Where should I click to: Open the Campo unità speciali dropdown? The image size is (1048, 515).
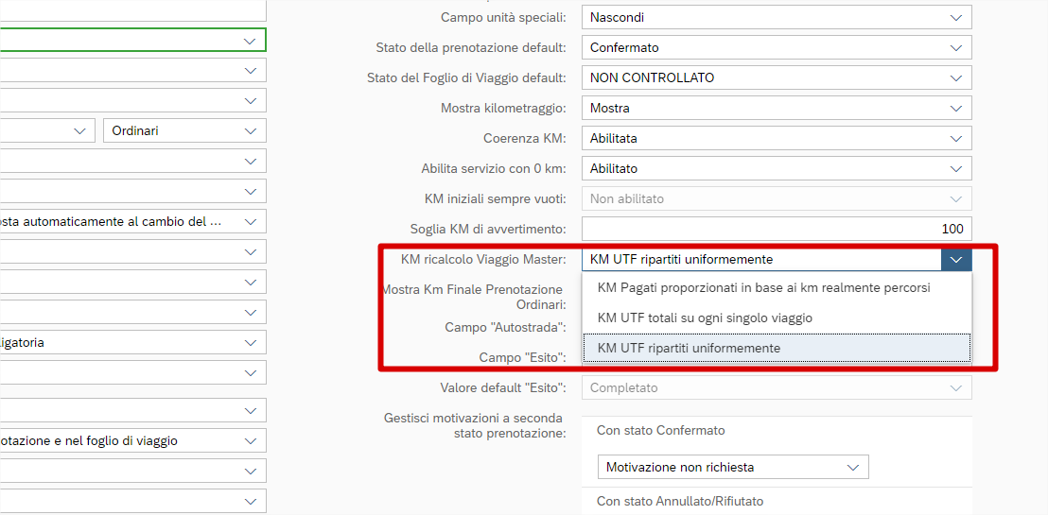coord(955,17)
